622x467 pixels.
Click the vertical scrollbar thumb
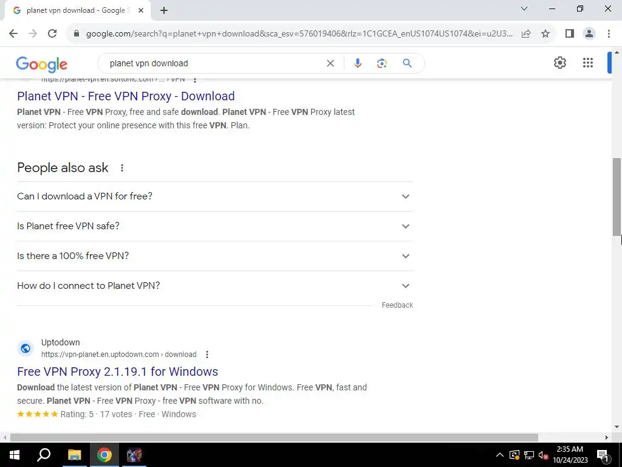coord(617,197)
